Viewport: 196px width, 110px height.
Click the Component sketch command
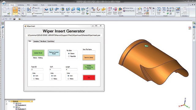(37, 13)
